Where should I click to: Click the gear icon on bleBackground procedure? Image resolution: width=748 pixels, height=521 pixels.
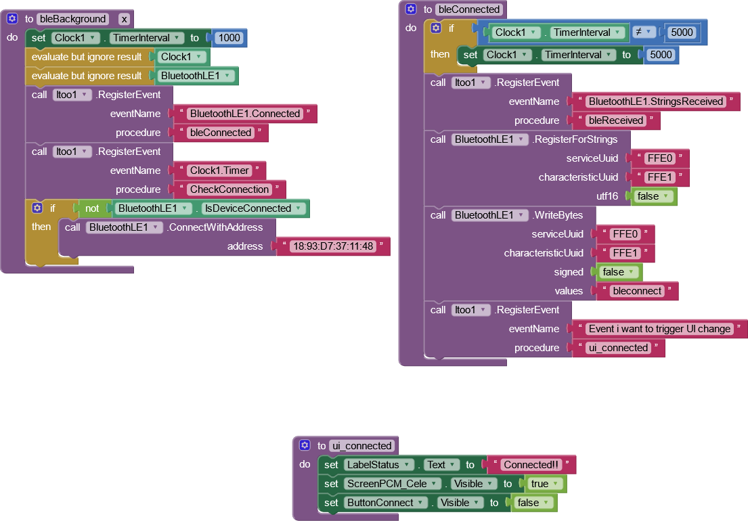coord(12,19)
